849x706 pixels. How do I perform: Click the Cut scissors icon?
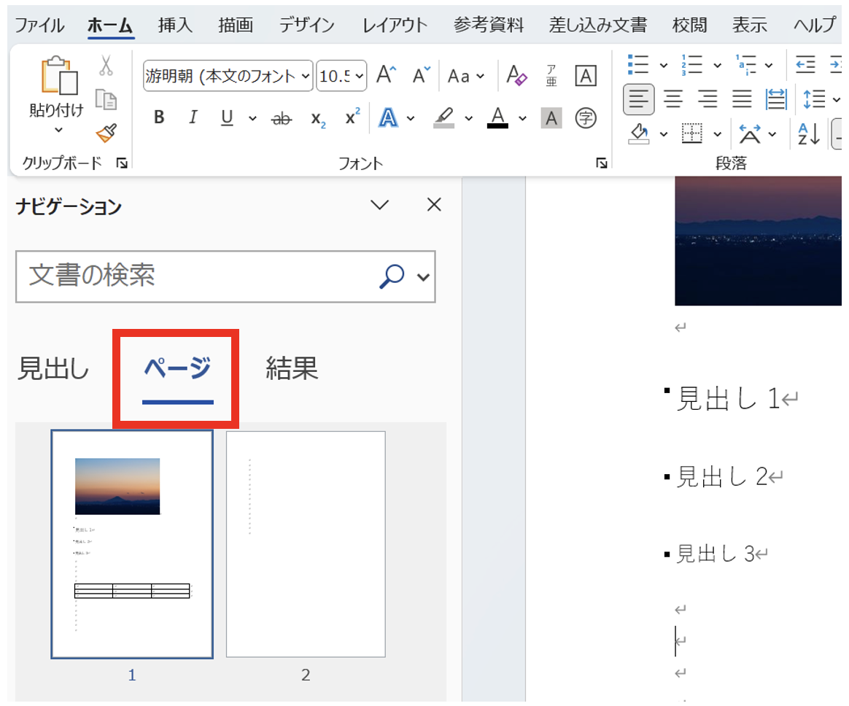pos(106,66)
